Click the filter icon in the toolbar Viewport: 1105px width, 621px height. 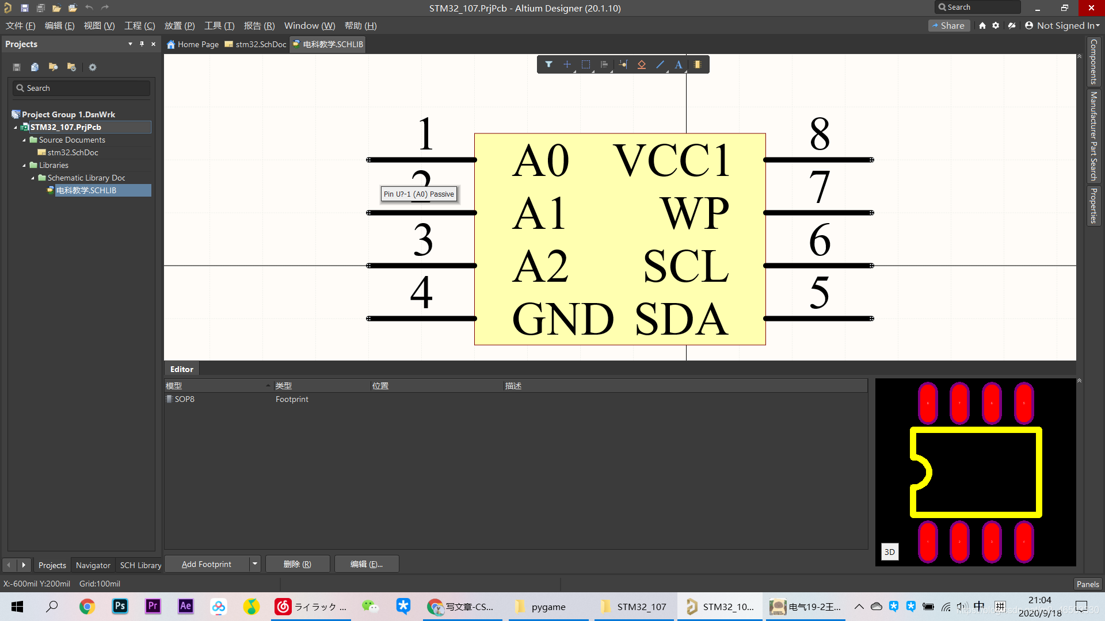coord(548,64)
